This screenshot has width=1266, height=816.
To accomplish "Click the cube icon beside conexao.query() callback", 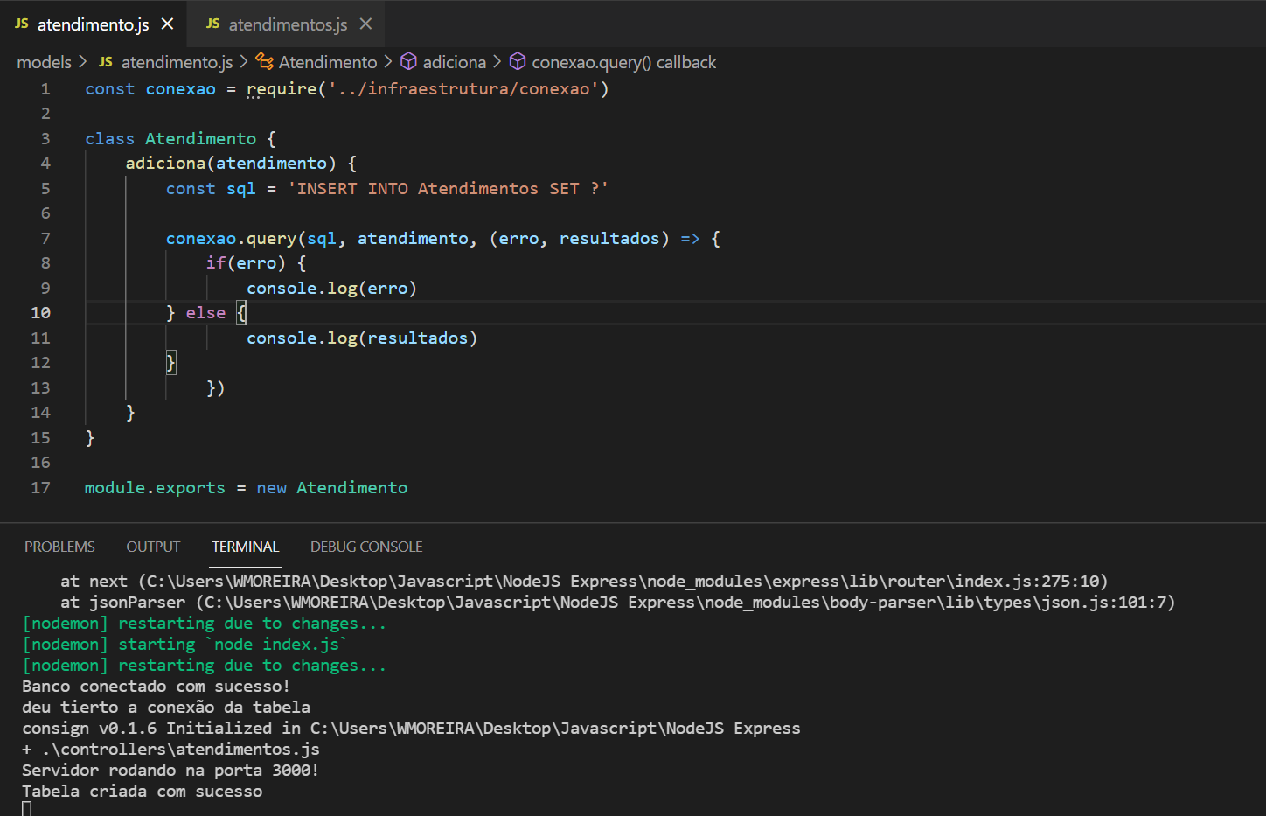I will coord(518,61).
